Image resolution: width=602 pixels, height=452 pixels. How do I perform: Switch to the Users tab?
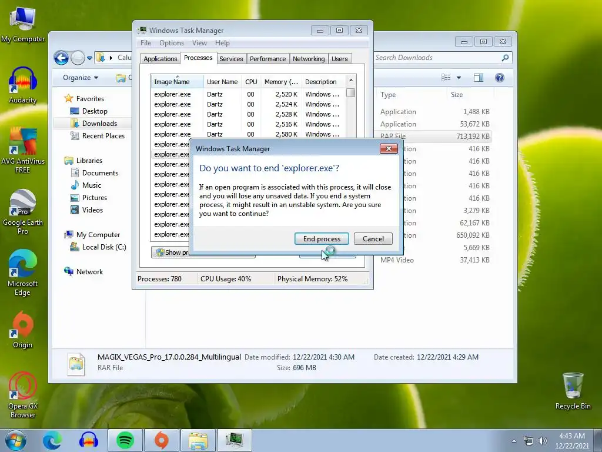coord(339,59)
